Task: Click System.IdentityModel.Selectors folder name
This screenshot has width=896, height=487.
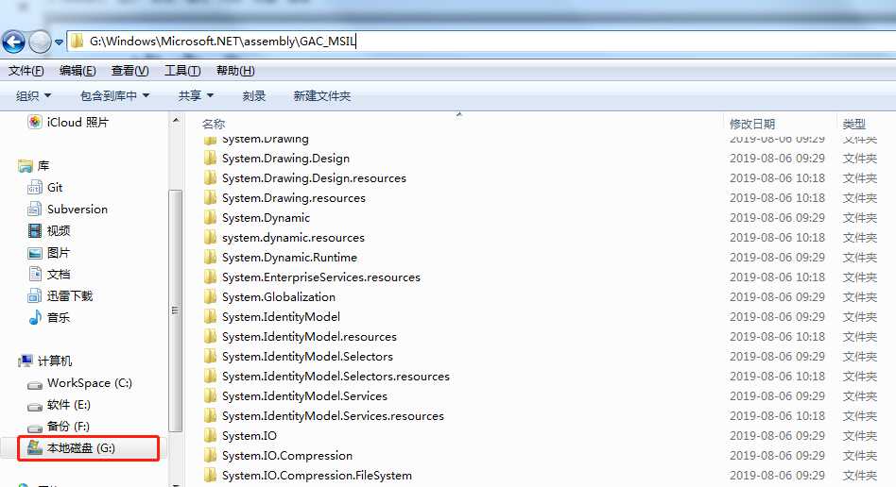Action: tap(307, 356)
